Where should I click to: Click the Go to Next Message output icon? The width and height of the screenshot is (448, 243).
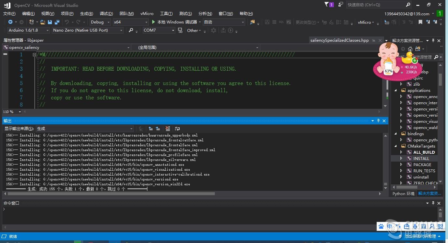pyautogui.click(x=158, y=129)
